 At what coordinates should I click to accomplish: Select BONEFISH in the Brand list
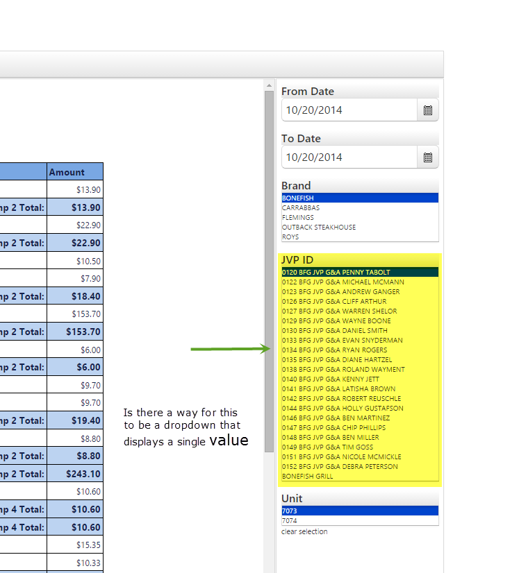(x=360, y=198)
